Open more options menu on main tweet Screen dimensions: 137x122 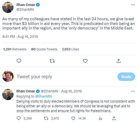[x=133, y=5]
